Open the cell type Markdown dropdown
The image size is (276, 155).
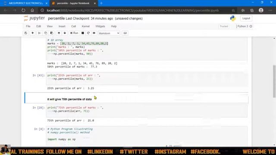click(x=109, y=33)
